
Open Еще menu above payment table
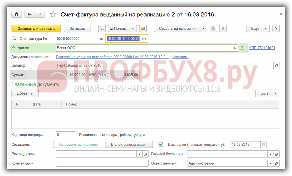[267, 93]
